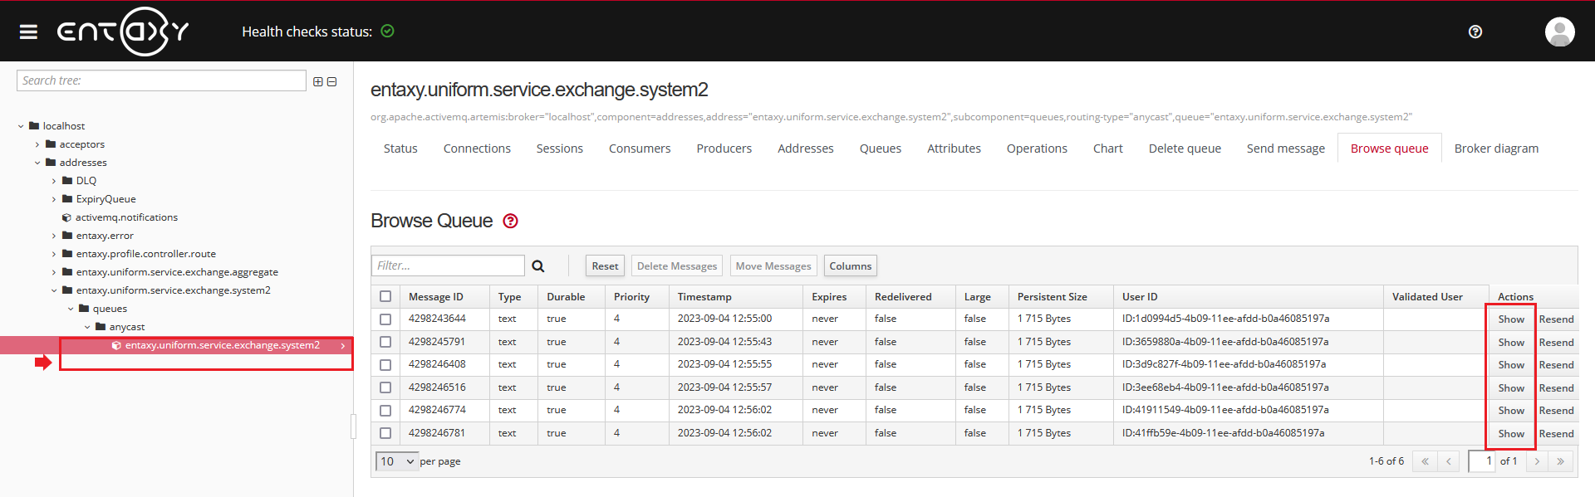Open the user profile avatar menu
Viewport: 1595px width, 497px height.
point(1559,32)
